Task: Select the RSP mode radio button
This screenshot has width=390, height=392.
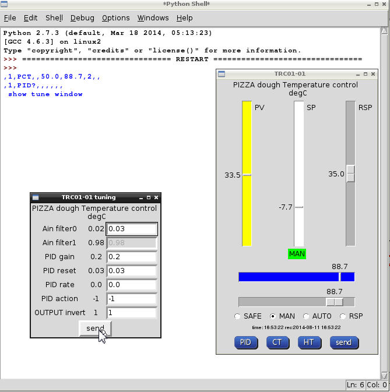Action: 342,316
